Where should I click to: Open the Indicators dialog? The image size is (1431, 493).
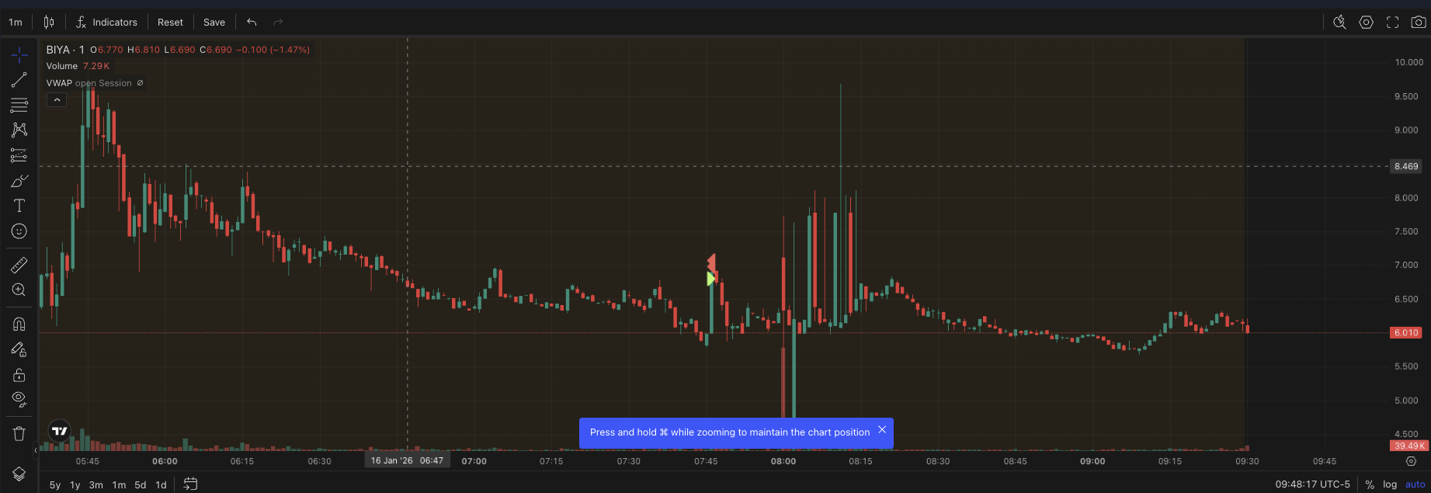[x=106, y=22]
